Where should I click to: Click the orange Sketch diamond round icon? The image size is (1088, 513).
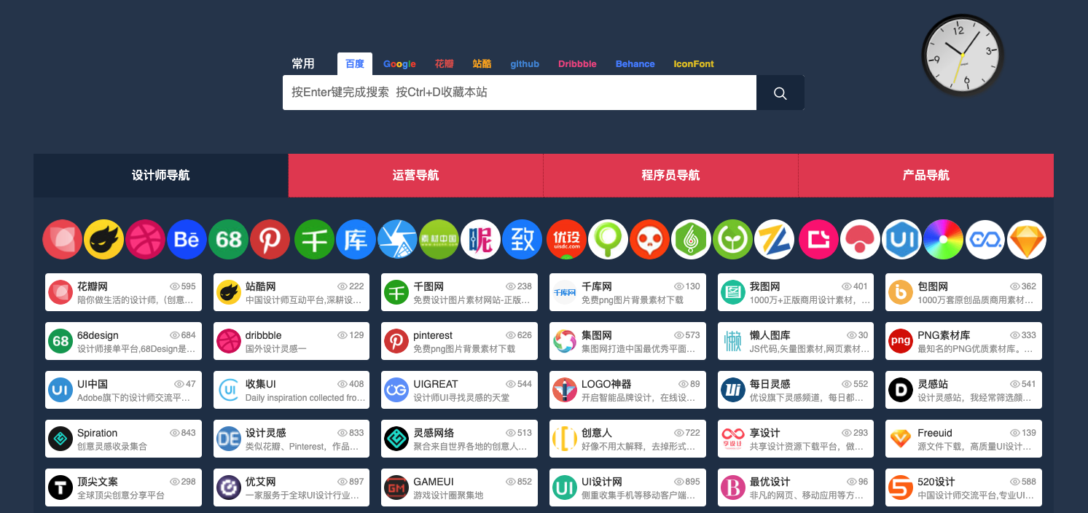coord(1027,240)
